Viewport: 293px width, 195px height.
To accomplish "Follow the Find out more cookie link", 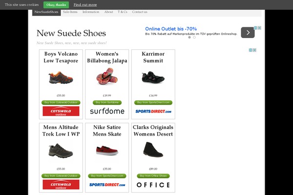I will tap(85, 4).
